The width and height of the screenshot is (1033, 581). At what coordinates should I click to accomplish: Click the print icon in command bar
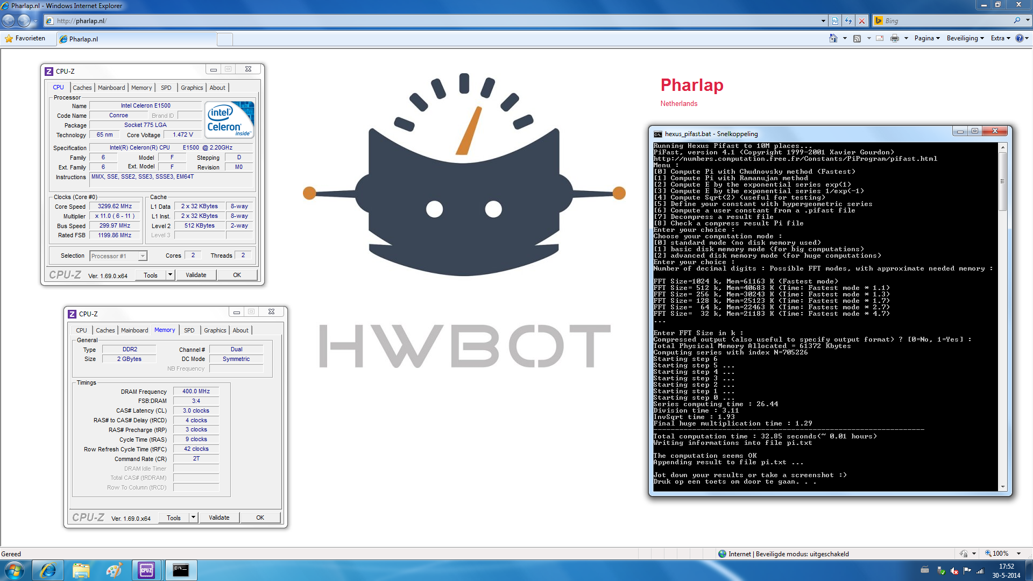pyautogui.click(x=895, y=38)
